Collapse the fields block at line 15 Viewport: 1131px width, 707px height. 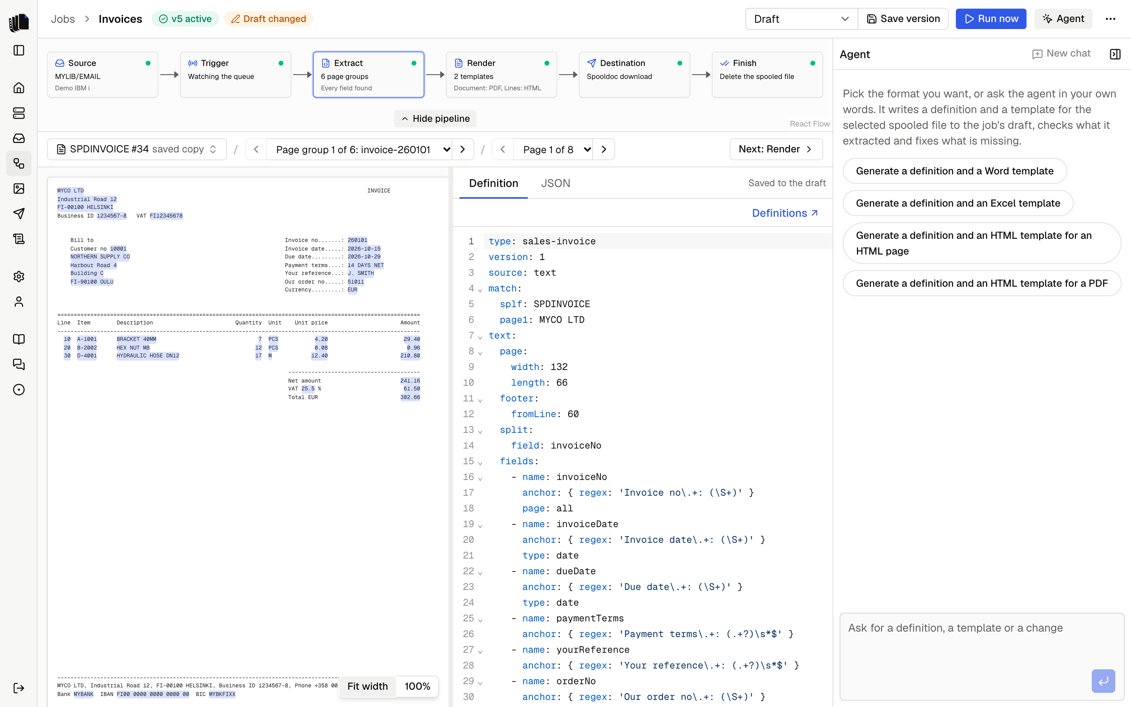(x=480, y=463)
